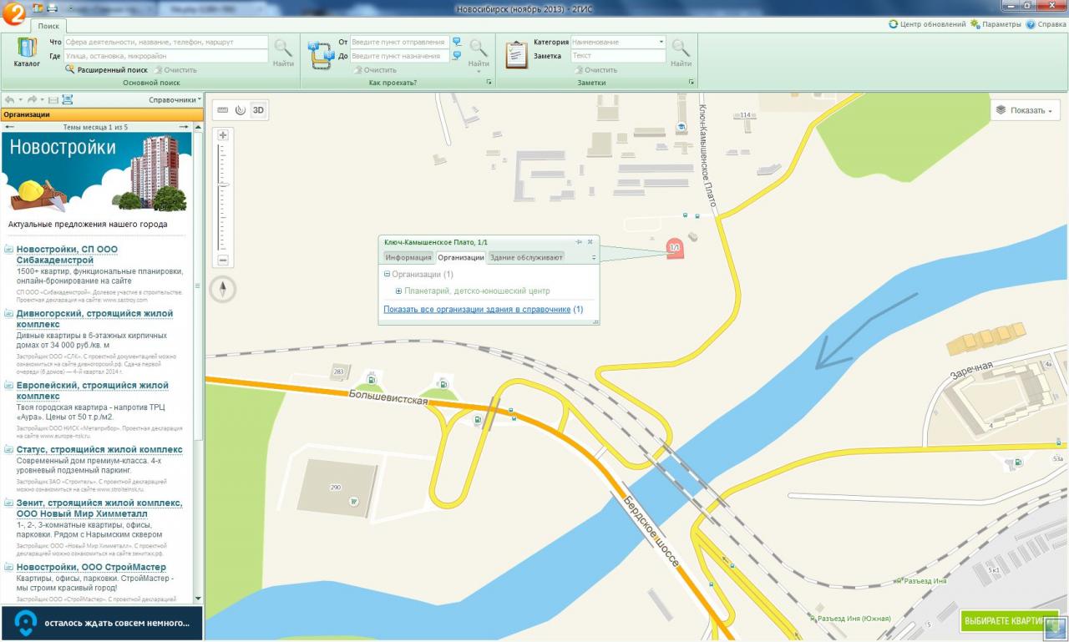Open the Показать layers dropdown
This screenshot has height=642, width=1069.
1025,110
